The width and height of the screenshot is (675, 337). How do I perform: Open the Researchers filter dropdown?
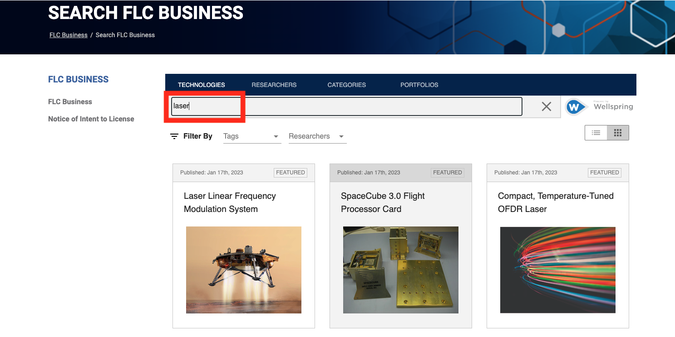[317, 136]
